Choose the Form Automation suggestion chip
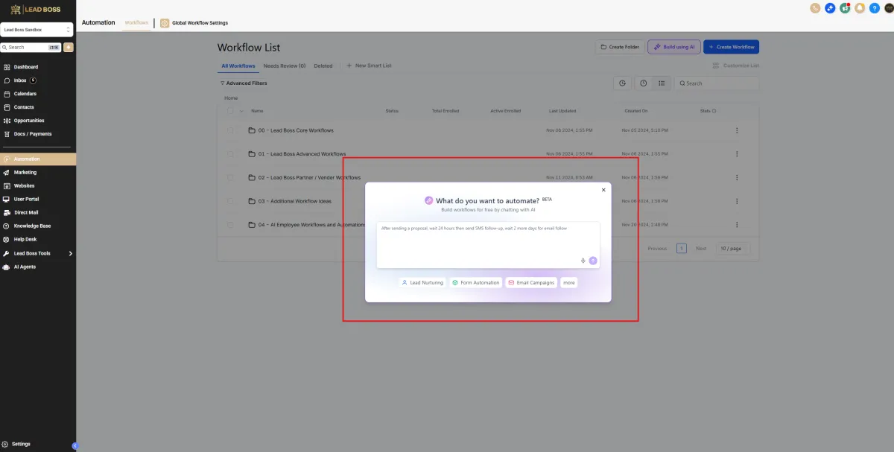The image size is (894, 452). click(x=475, y=283)
